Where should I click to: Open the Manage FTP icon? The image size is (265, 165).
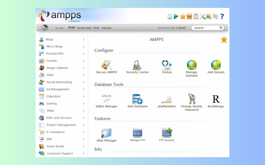click(x=137, y=133)
